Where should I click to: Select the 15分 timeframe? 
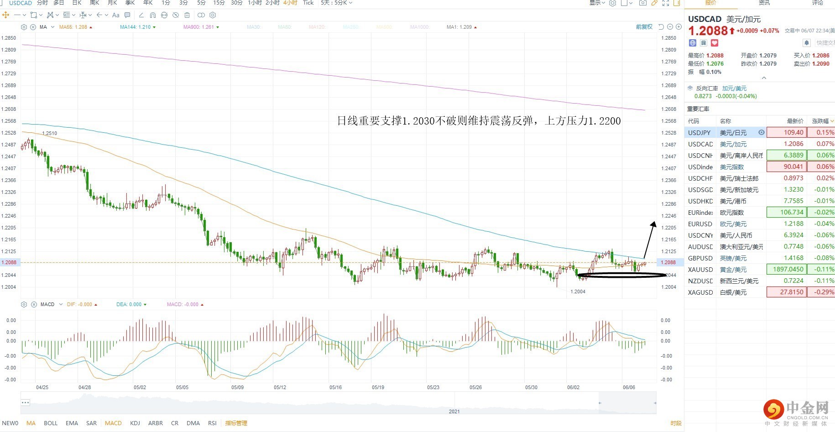[219, 3]
